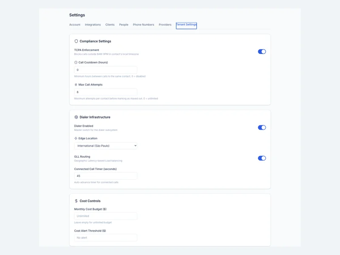Image resolution: width=340 pixels, height=255 pixels.
Task: Click the 'Minimum hours between calls' hint
Action: click(x=110, y=76)
